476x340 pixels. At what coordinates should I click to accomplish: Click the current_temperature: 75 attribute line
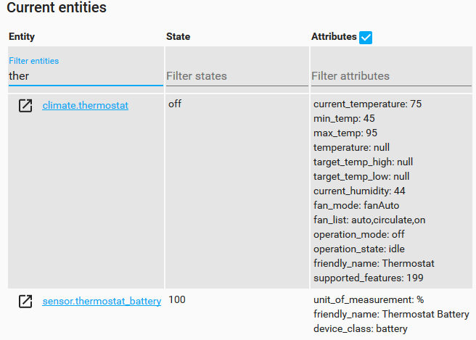click(368, 104)
